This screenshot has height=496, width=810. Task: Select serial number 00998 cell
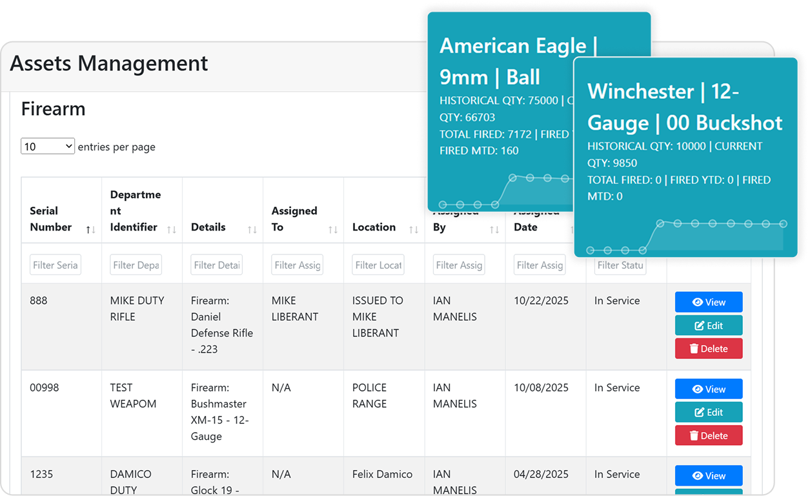tap(61, 413)
